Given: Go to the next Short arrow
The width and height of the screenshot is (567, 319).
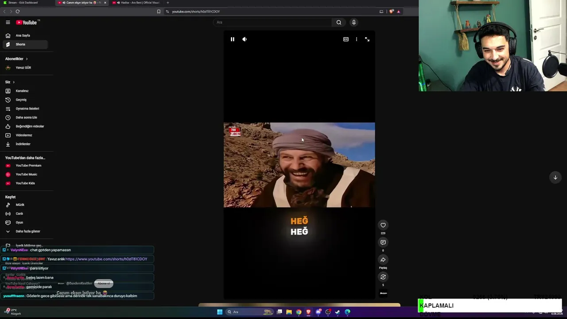Looking at the screenshot, I should coord(555,177).
